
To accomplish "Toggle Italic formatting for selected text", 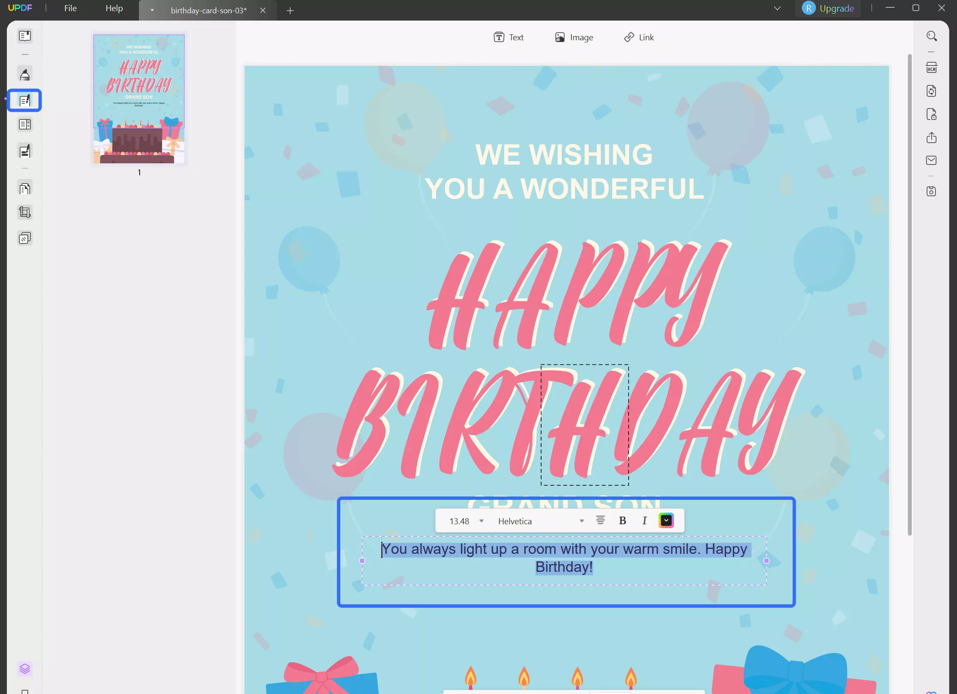I will point(644,521).
